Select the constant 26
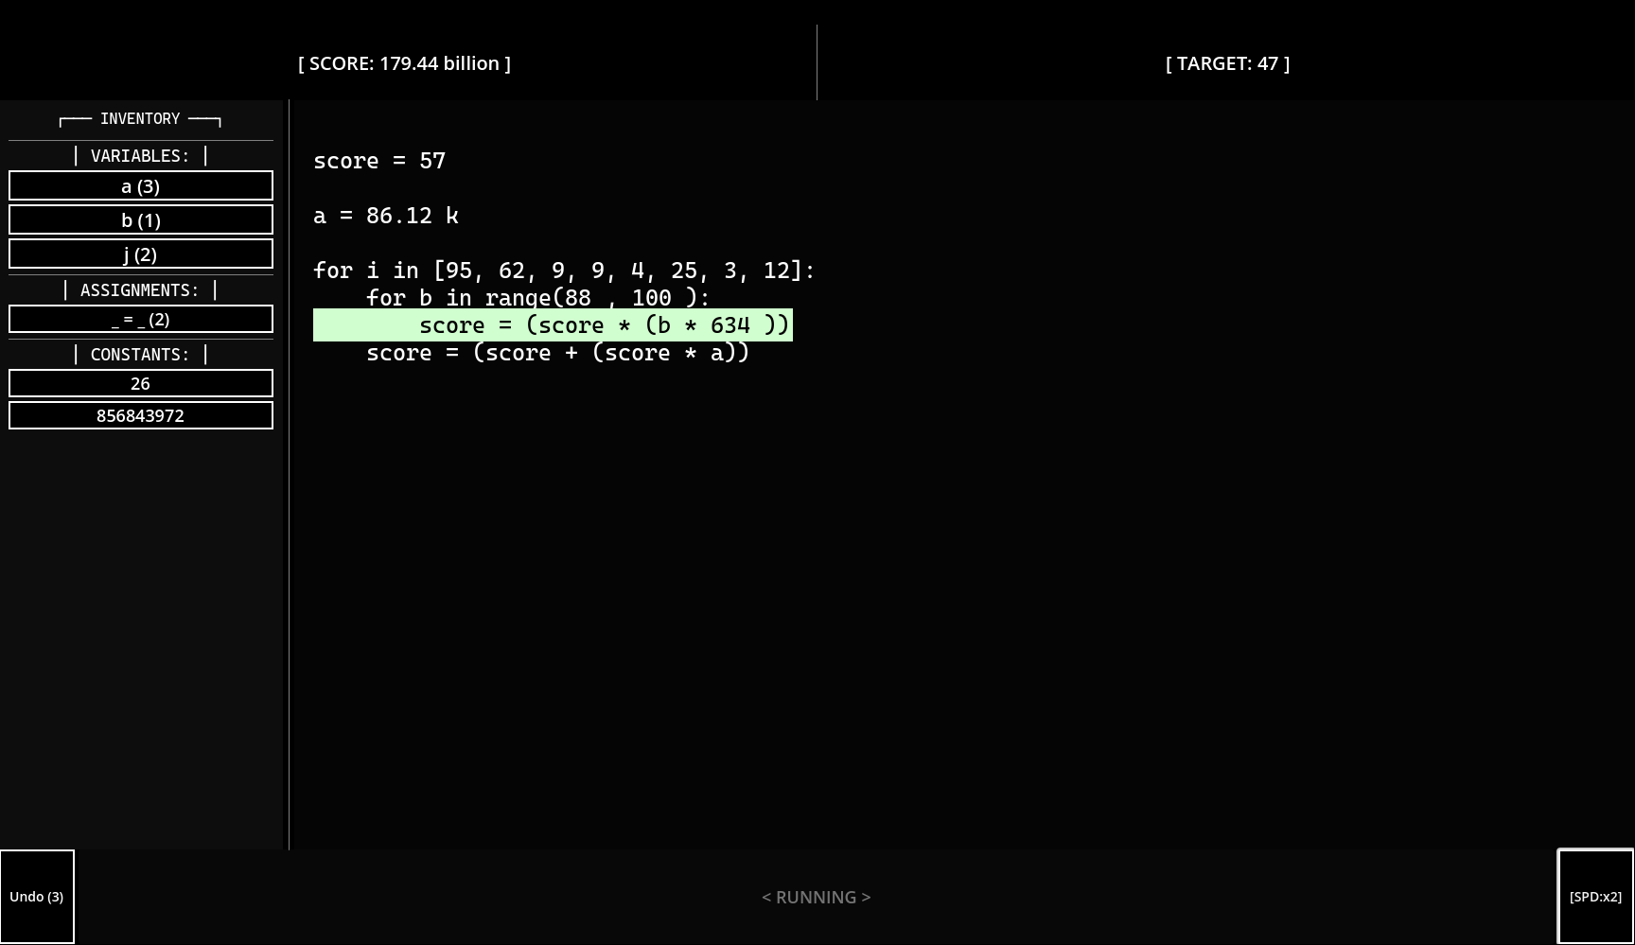The width and height of the screenshot is (1635, 945). (x=140, y=383)
